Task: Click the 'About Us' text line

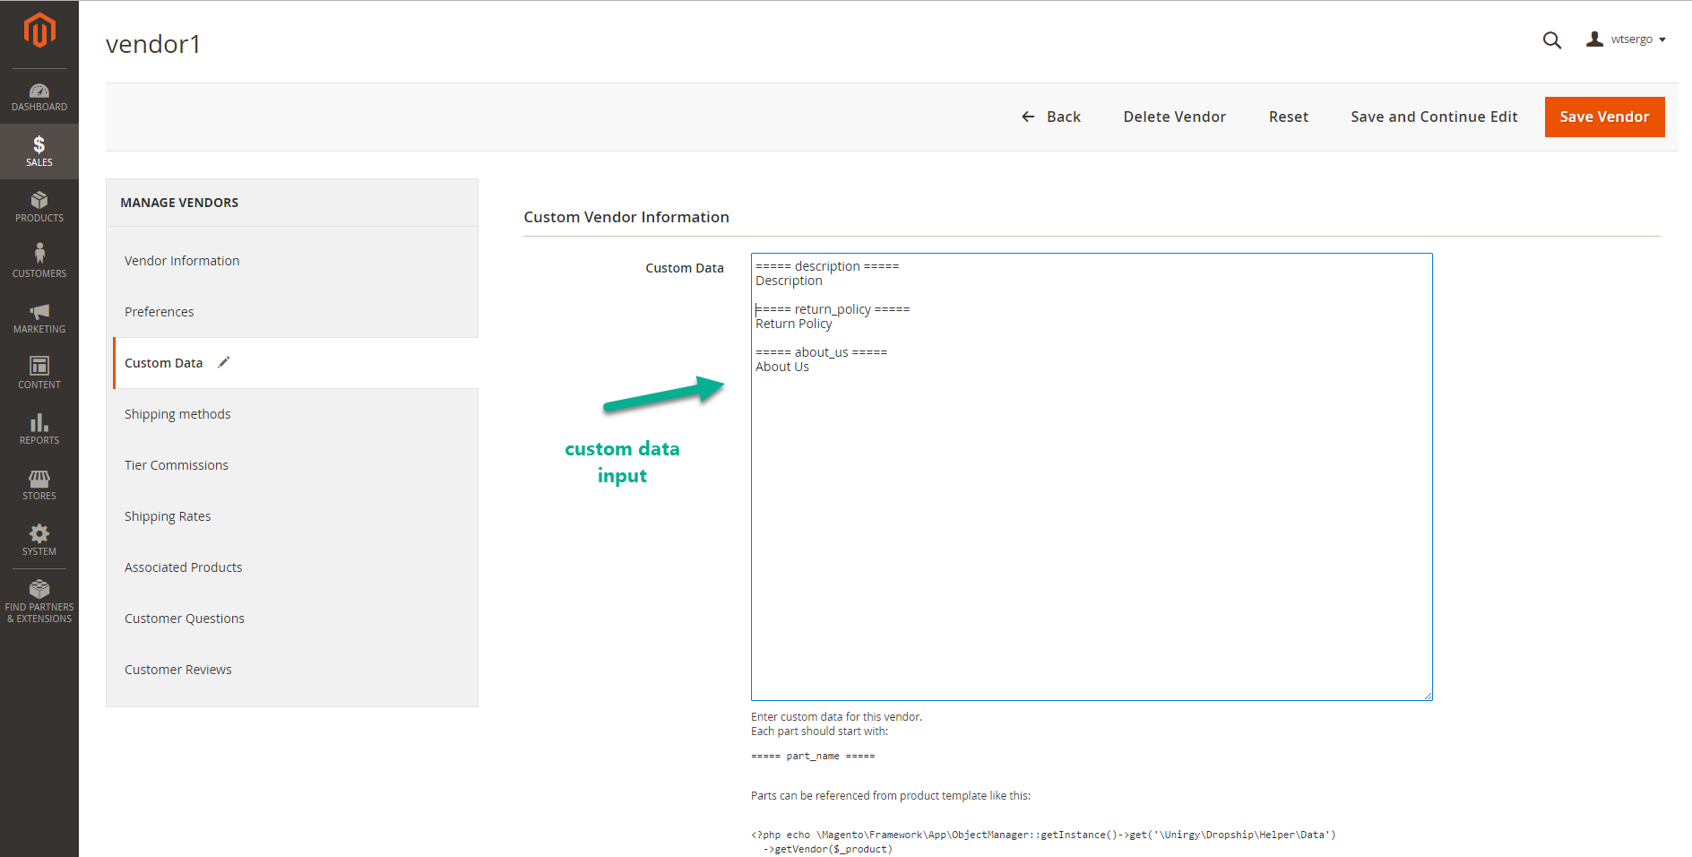Action: click(x=782, y=367)
